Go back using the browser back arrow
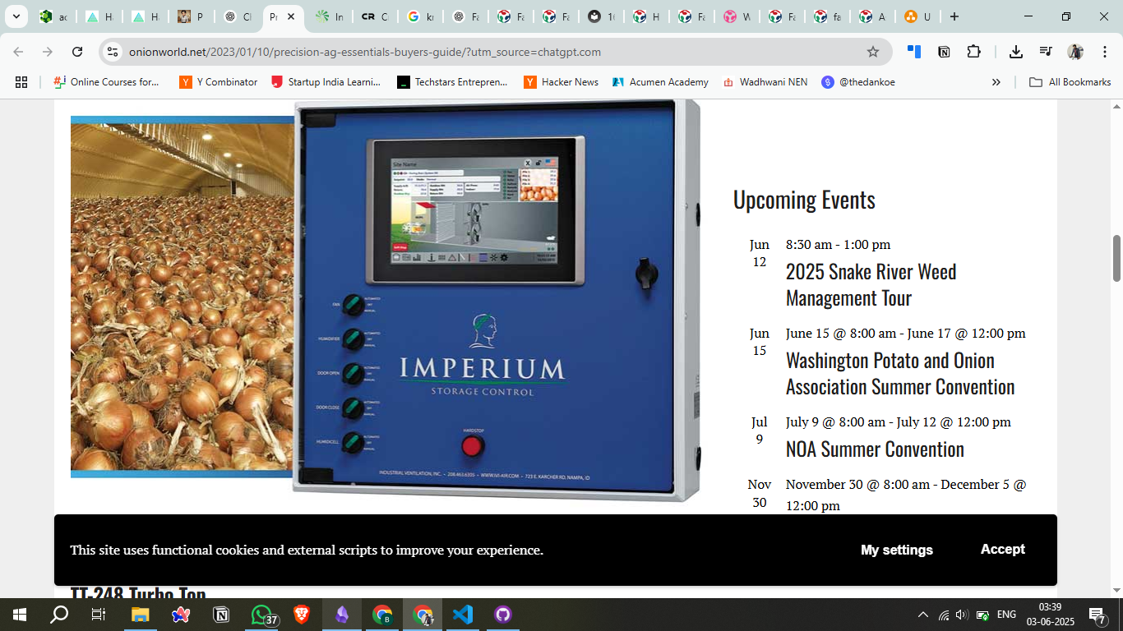Image resolution: width=1123 pixels, height=631 pixels. click(18, 52)
